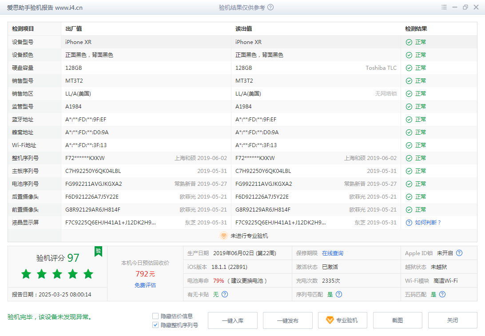The height and width of the screenshot is (336, 485).
Task: Click the 检测结果 column header
Action: click(416, 29)
